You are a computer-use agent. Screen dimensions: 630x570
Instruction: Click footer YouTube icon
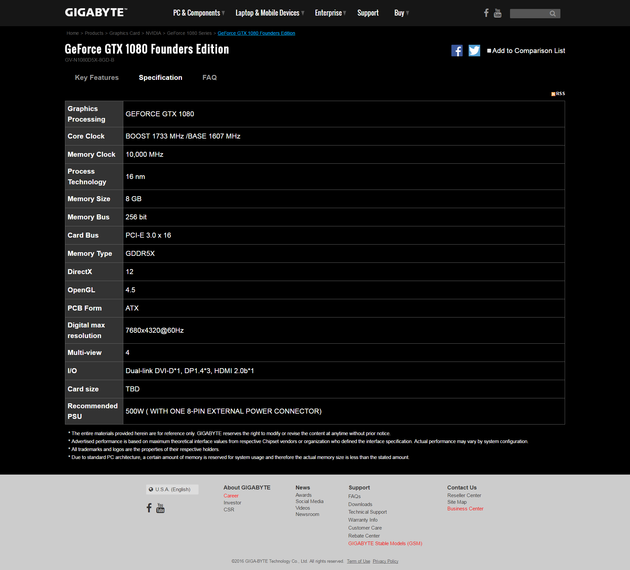tap(160, 508)
